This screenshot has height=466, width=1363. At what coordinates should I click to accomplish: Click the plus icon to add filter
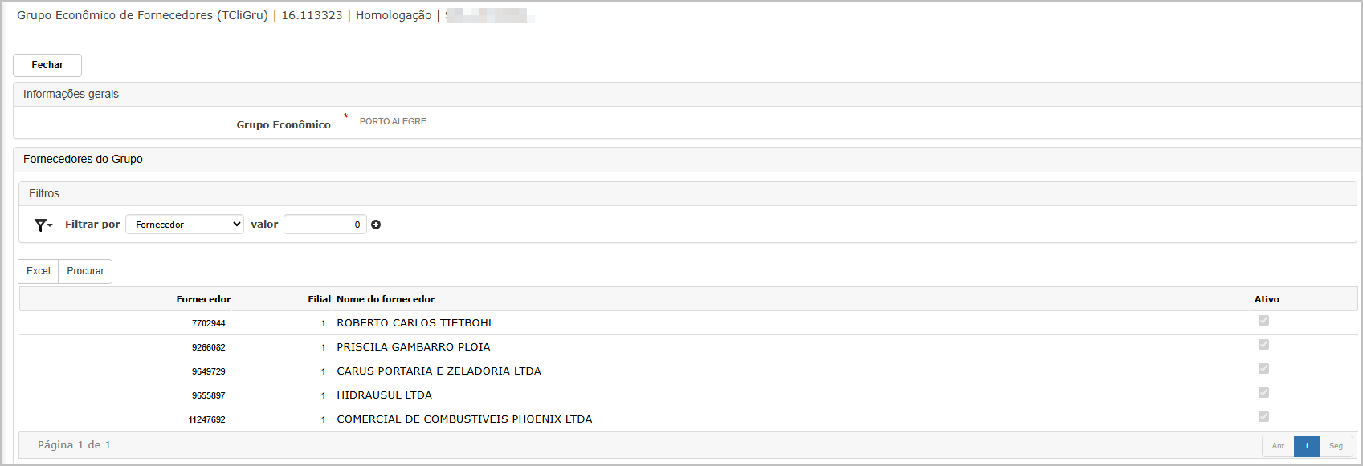click(x=376, y=225)
